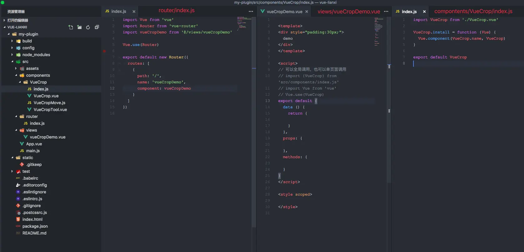Screen dimensions: 524x252
Task: Click the 资源管理器 explorer title
Action: [x=16, y=12]
